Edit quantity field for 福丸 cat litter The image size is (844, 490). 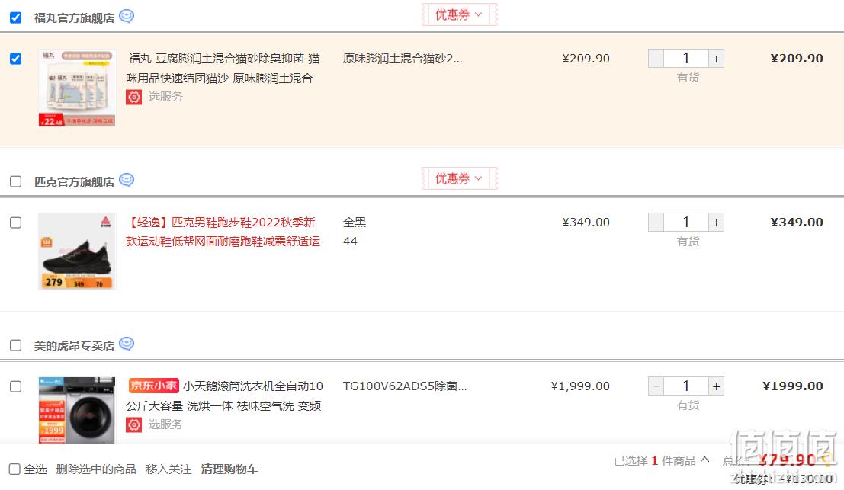(685, 59)
